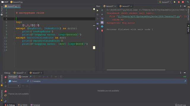Click the layout icon in Run panel

pyautogui.click(x=98, y=24)
